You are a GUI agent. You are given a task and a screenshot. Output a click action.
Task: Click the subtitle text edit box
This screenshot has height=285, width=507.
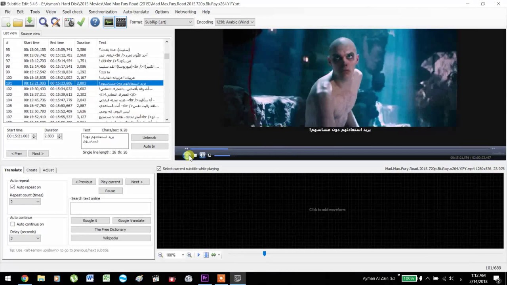105,141
